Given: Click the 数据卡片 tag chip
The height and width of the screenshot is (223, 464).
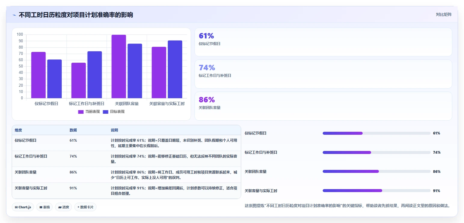Looking at the screenshot, I should pyautogui.click(x=85, y=207).
